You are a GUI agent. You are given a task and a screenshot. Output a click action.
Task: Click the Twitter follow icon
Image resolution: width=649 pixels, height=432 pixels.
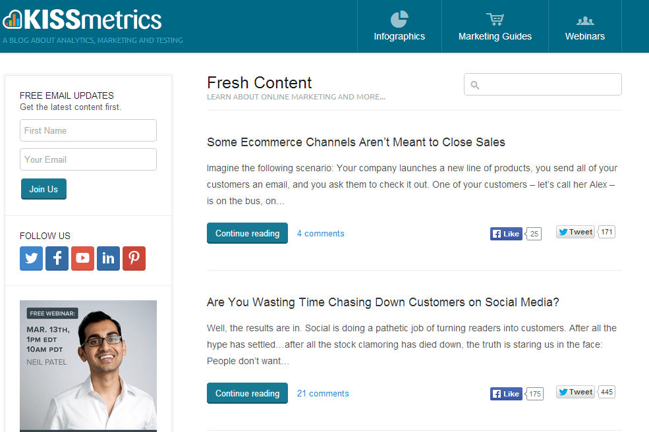coord(32,258)
